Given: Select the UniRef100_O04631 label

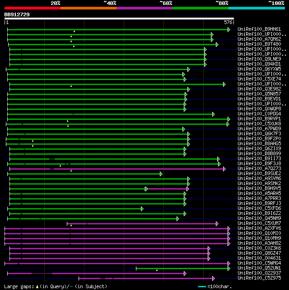Looking at the screenshot, I should click(259, 258).
